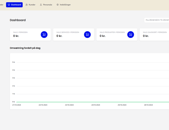Click the 5 kr. y-axis label
The image size is (169, 130).
[x=14, y=62]
